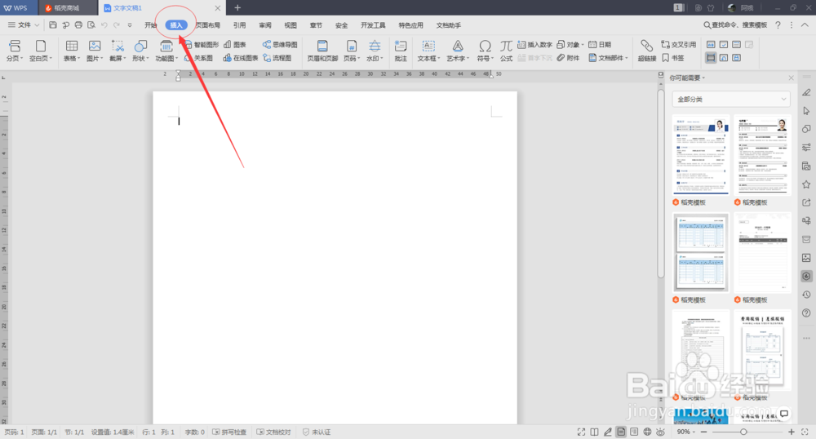Viewport: 816px width, 439px height.
Task: Open the 表格 table insert tool
Action: point(72,51)
